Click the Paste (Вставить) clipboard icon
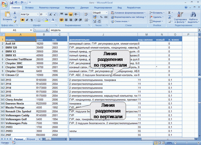Image resolution: width=201 pixels, height=145 pixels. 7,14
